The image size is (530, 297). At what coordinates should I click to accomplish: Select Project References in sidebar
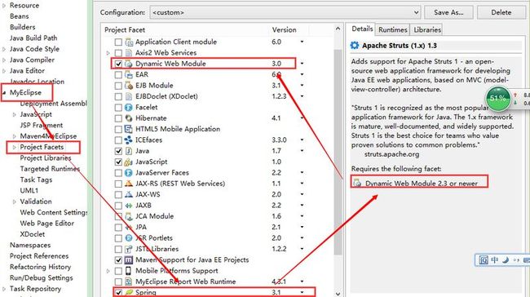[39, 256]
